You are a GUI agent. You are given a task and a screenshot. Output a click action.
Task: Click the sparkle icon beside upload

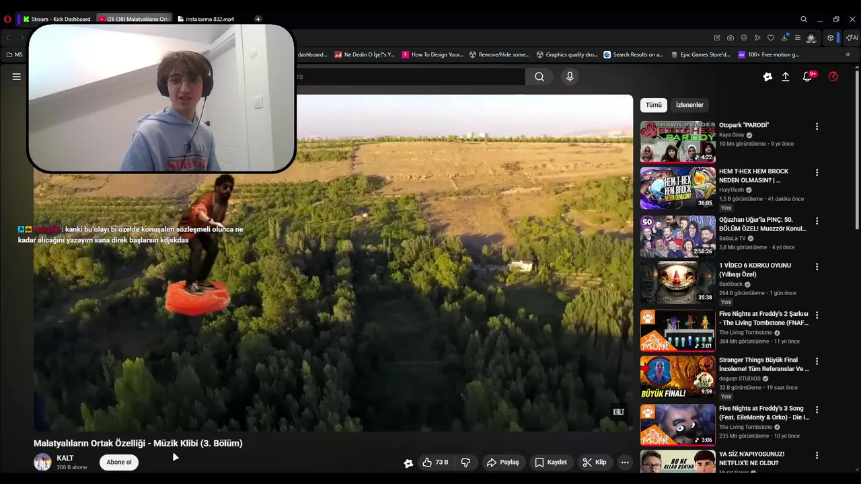(x=768, y=77)
